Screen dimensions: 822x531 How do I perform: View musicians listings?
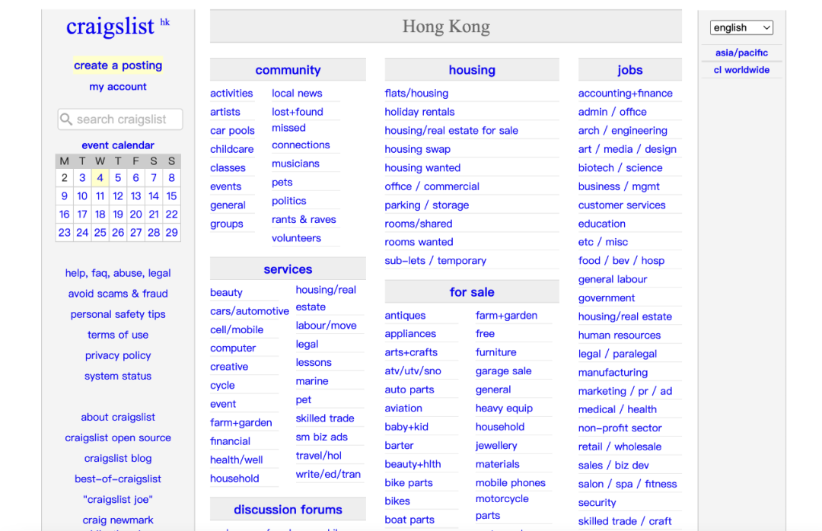295,164
